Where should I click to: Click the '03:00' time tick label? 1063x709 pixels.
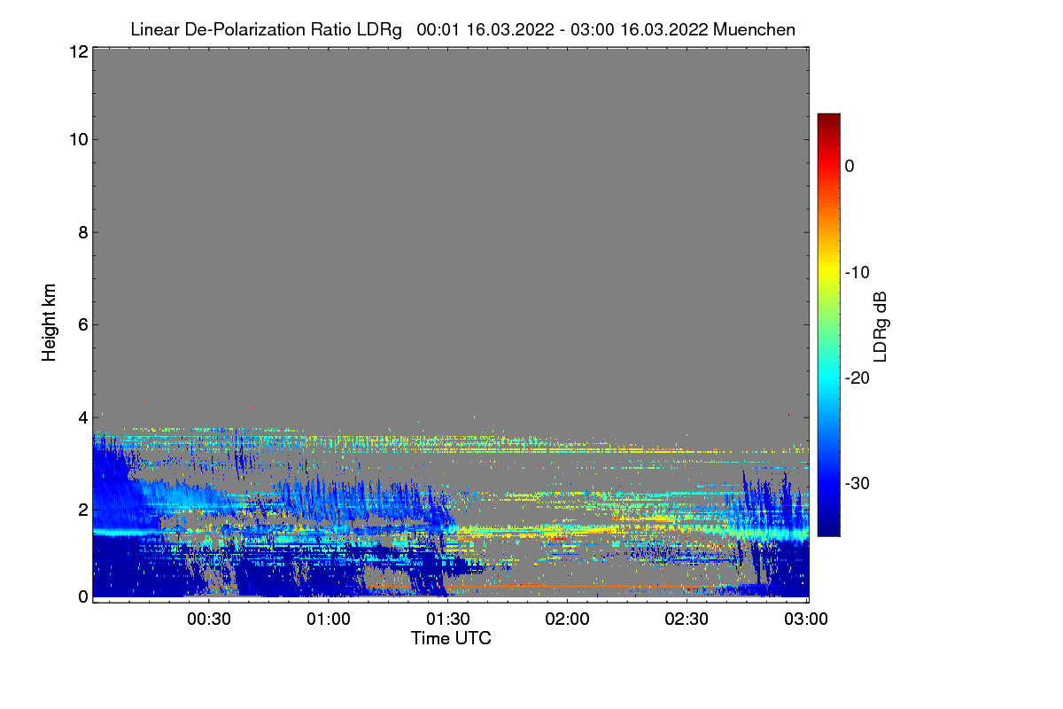807,619
